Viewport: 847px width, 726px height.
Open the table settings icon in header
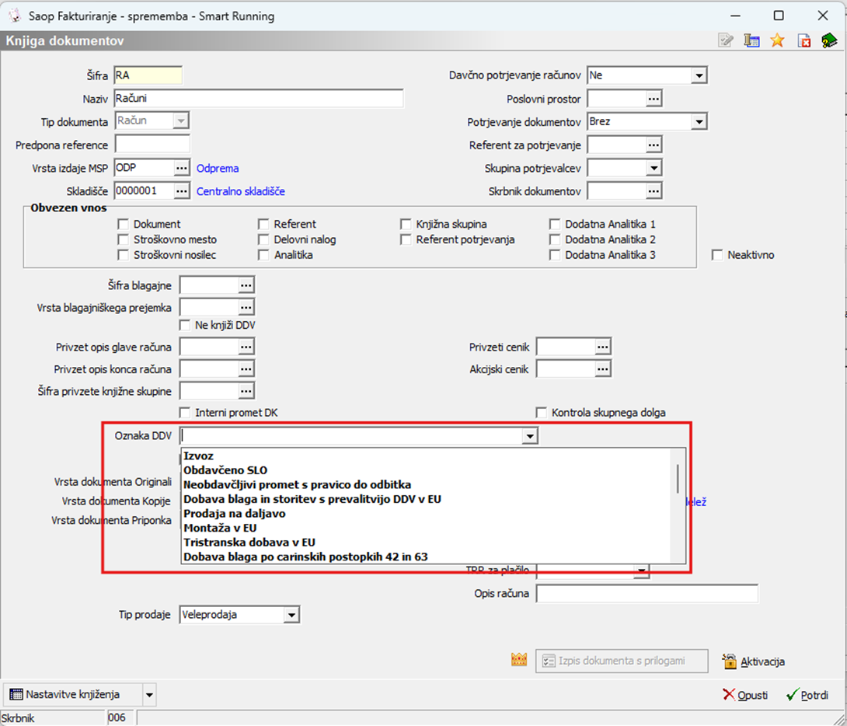pos(751,40)
